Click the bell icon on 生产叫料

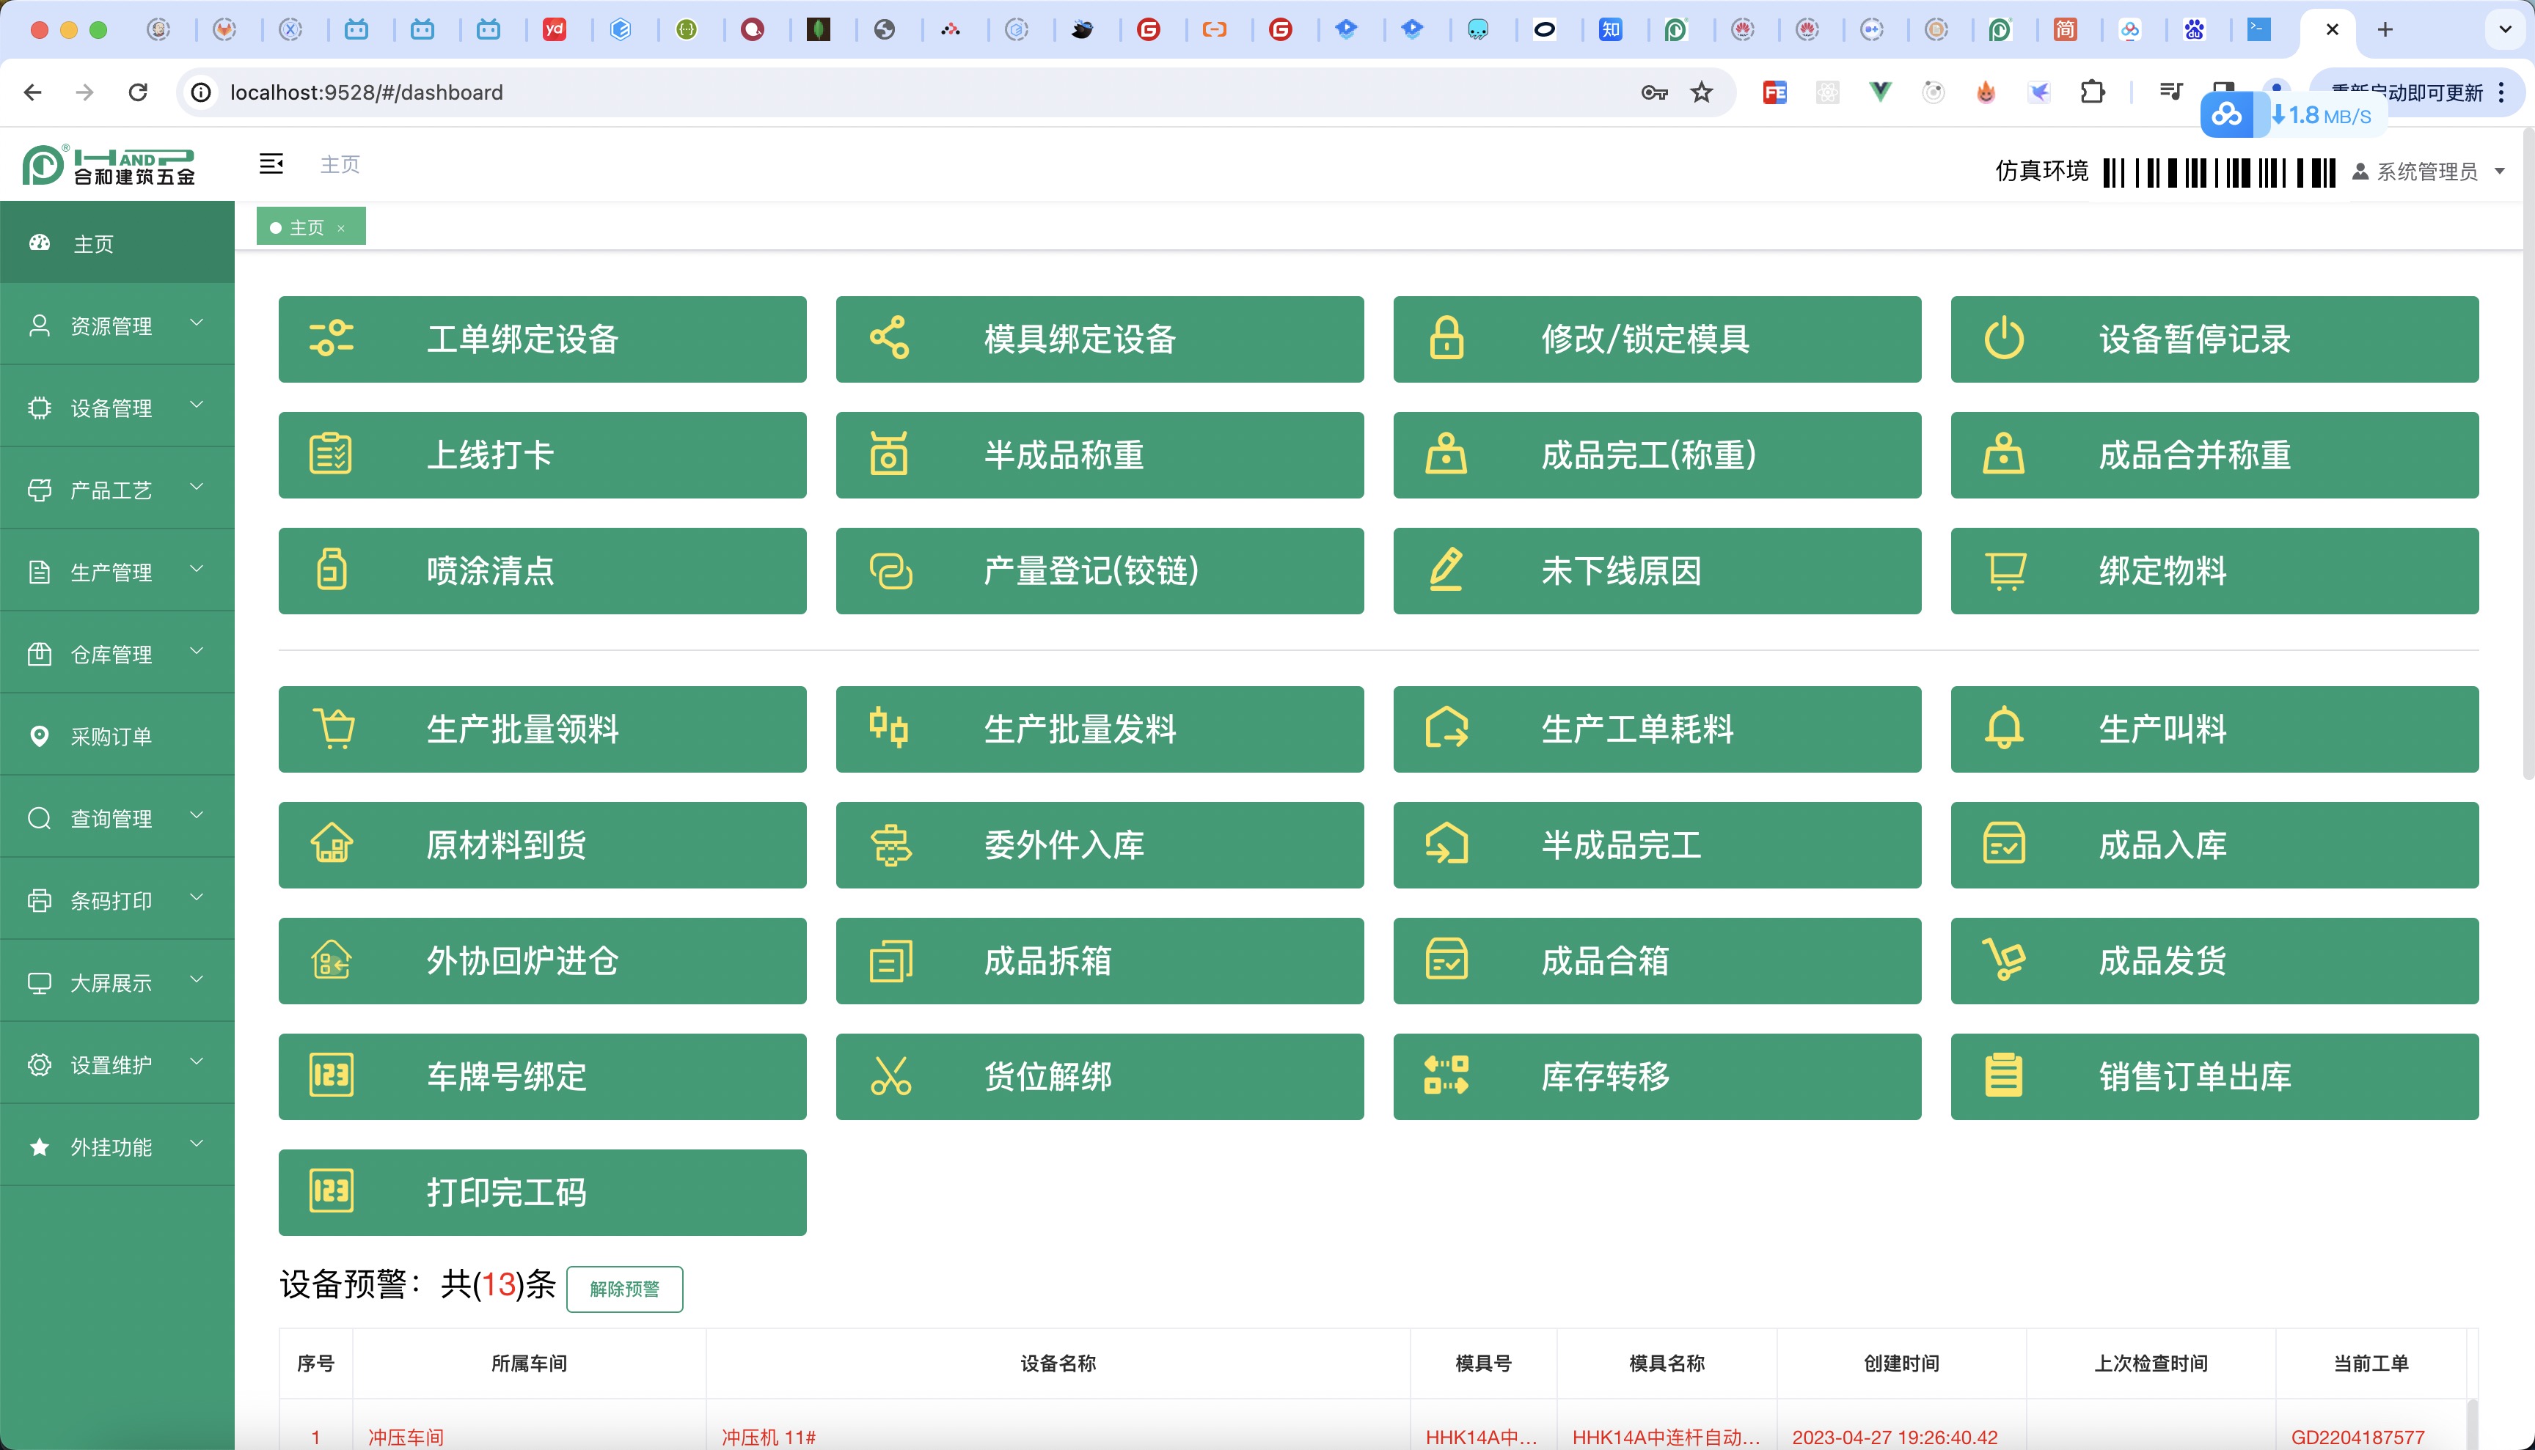click(x=2003, y=728)
